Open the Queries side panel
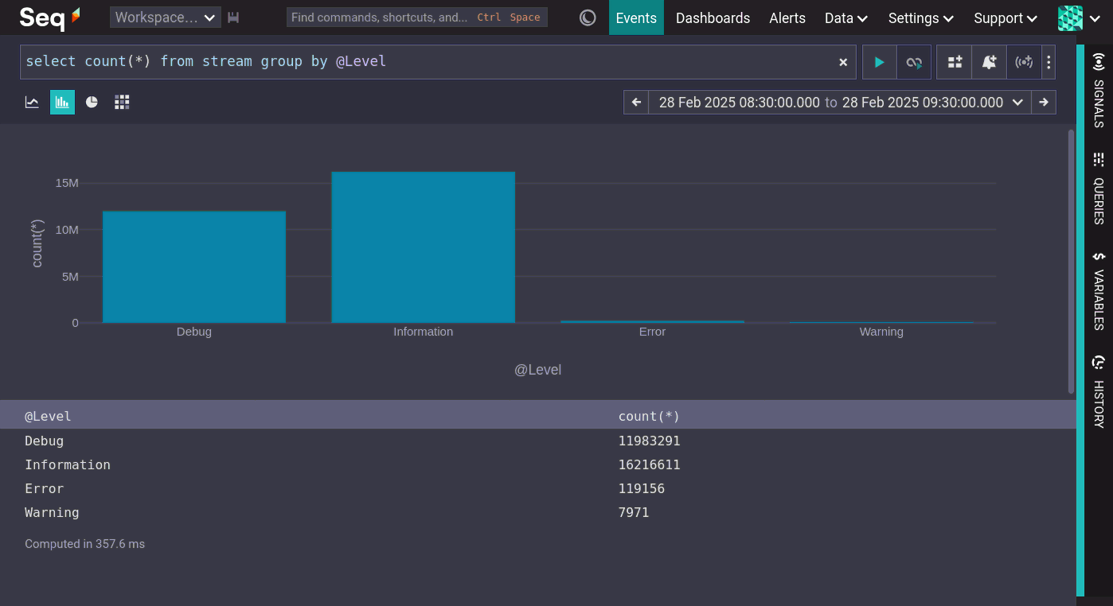This screenshot has height=606, width=1113. click(1099, 188)
